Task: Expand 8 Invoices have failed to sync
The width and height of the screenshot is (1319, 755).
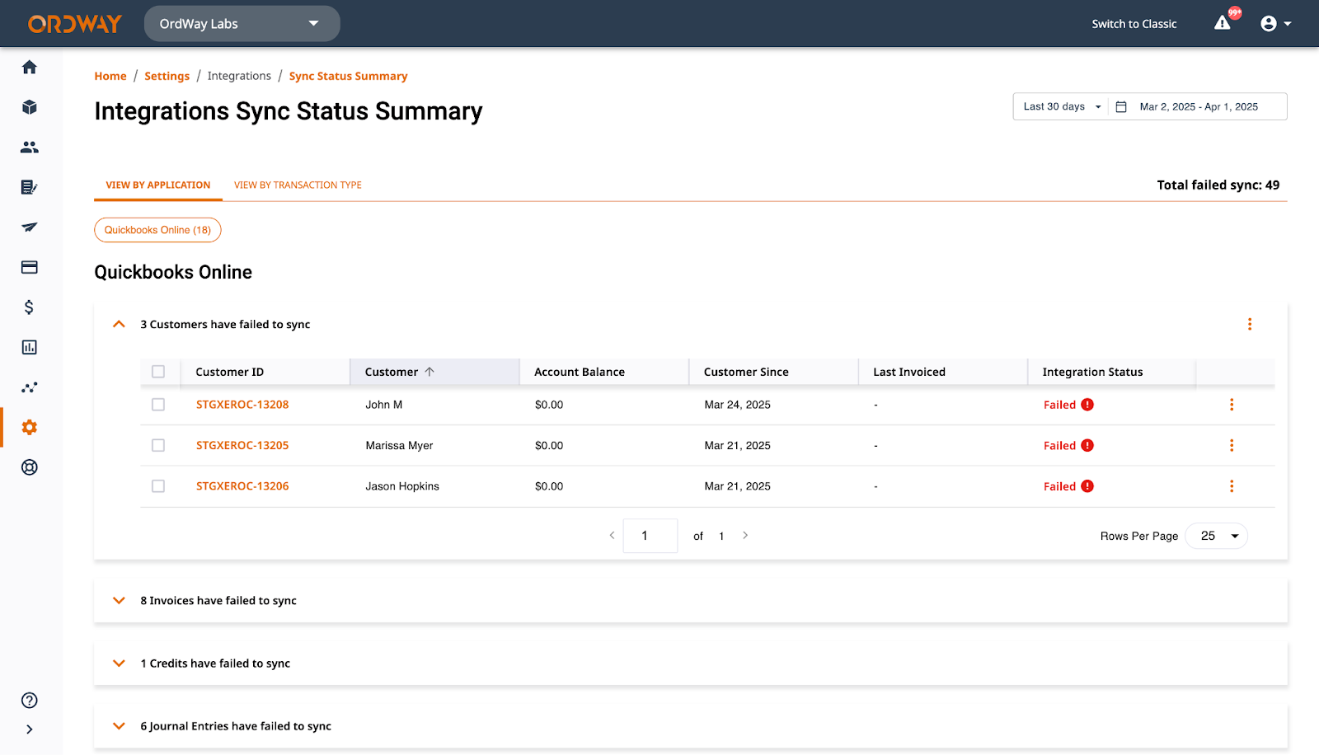Action: (119, 601)
